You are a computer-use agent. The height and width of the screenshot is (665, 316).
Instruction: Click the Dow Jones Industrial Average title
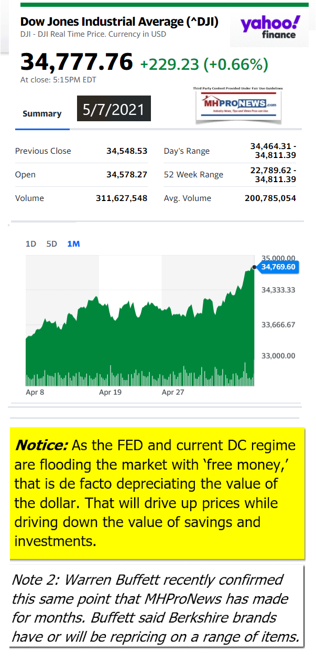[119, 22]
